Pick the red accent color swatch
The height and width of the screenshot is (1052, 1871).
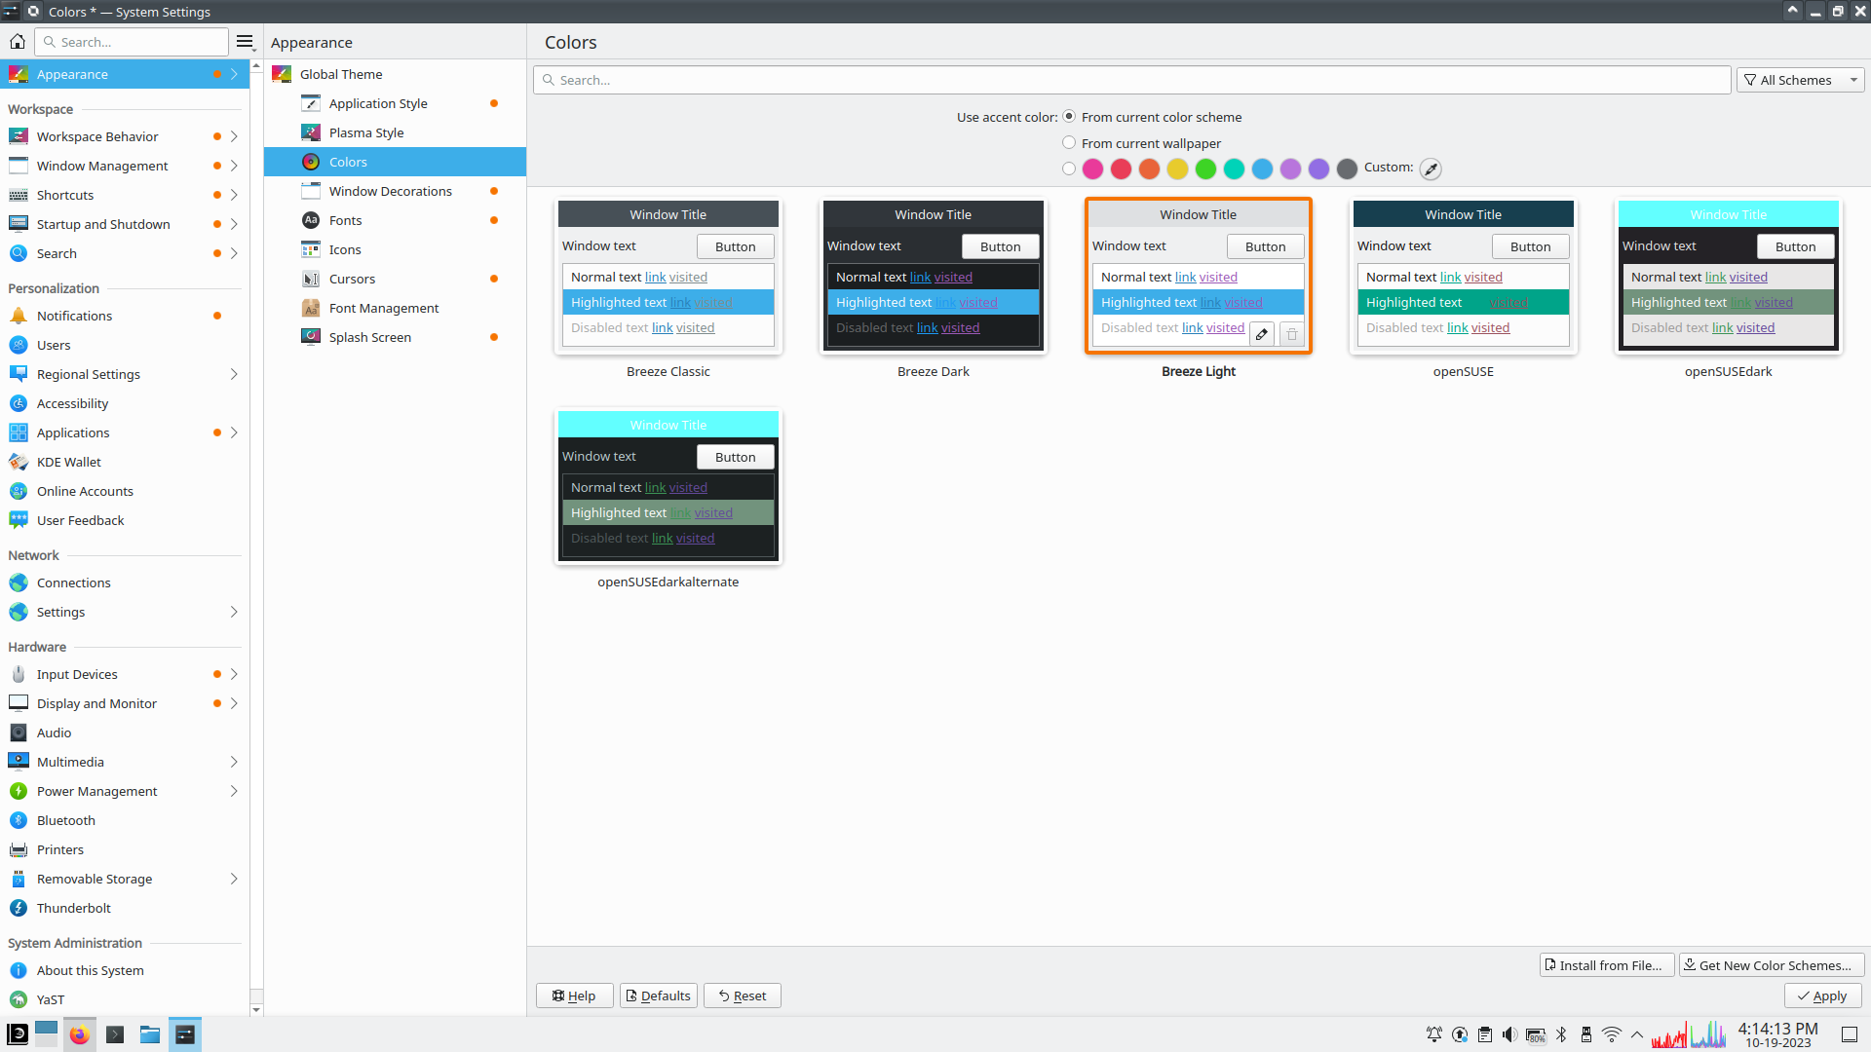click(1122, 169)
